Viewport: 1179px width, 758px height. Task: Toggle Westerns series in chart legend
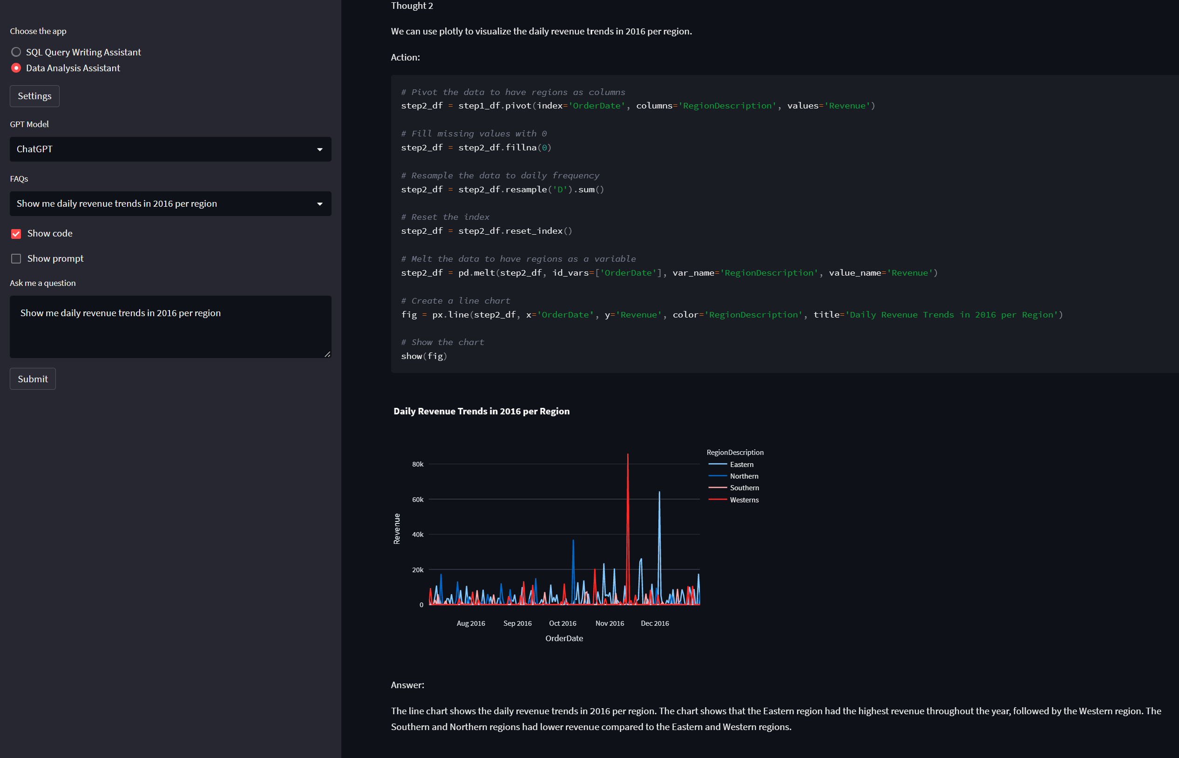pyautogui.click(x=744, y=500)
